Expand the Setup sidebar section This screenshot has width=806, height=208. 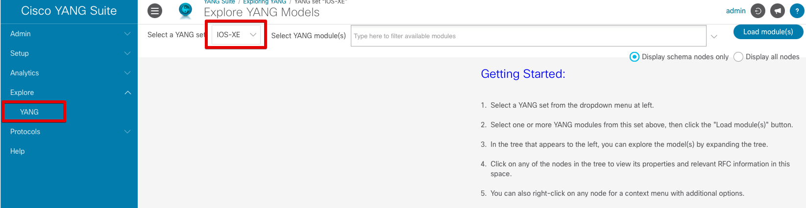(69, 53)
